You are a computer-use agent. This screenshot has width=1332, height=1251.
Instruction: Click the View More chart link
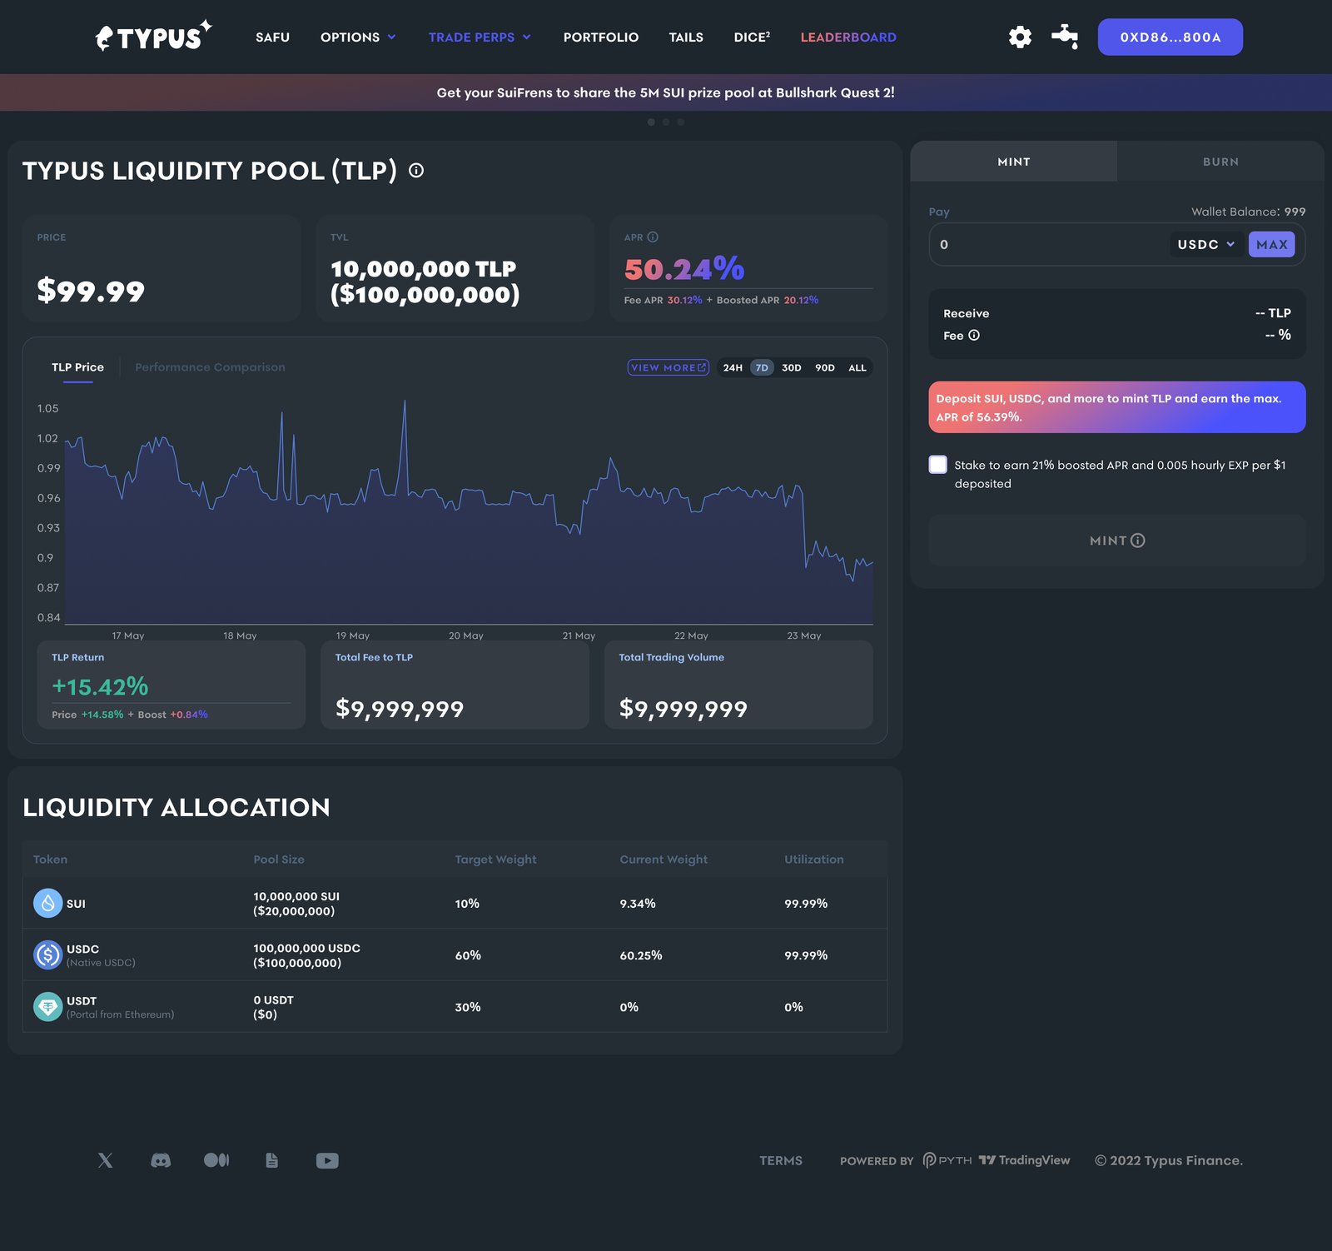pos(668,367)
